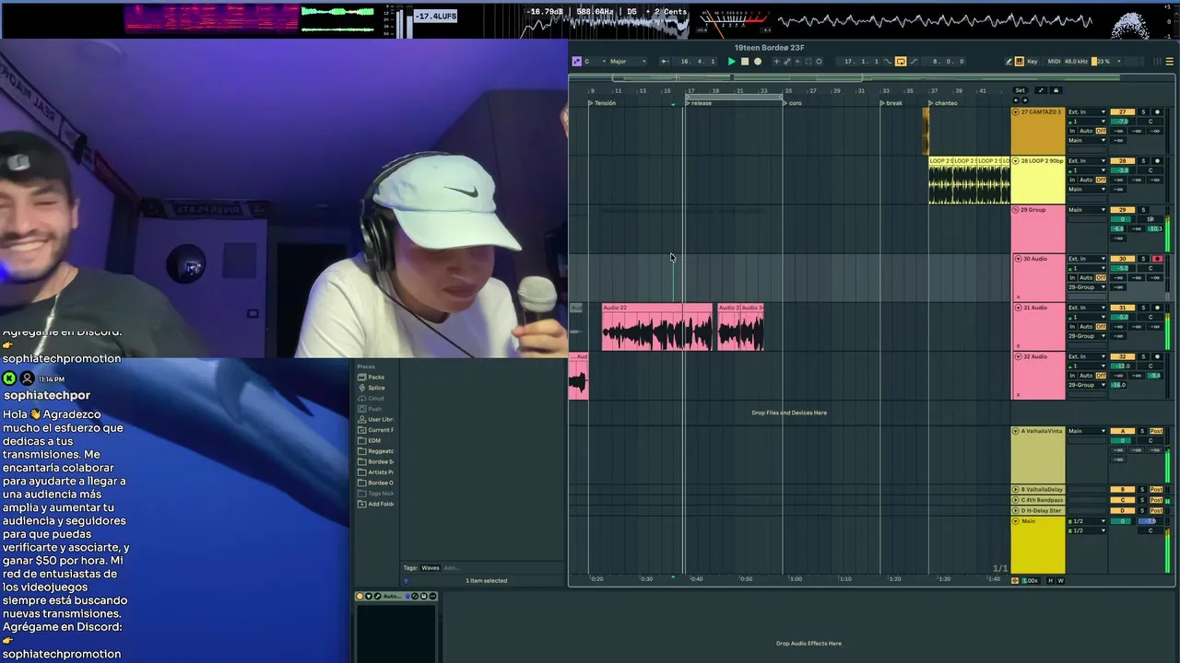Toggle the H button by the zoom field

point(1050,581)
